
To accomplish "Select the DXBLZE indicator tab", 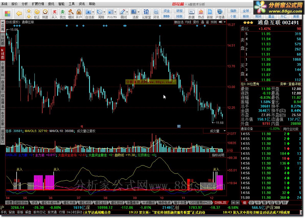I will (x=221, y=203).
